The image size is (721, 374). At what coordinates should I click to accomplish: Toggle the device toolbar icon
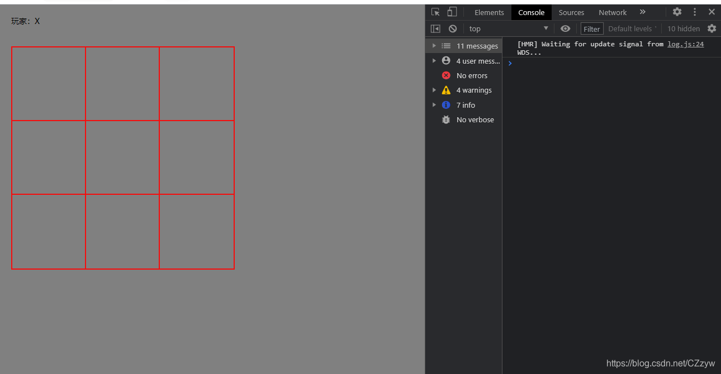tap(452, 12)
